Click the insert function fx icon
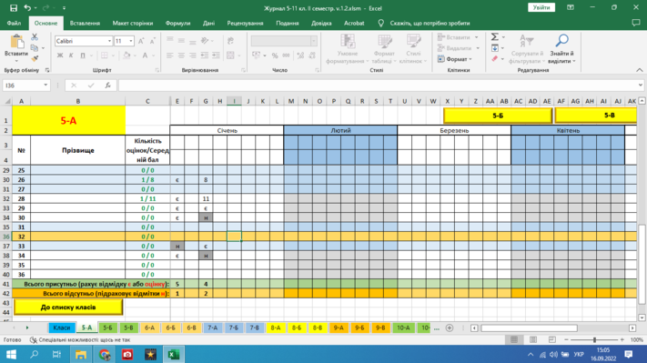647x363 pixels. (x=107, y=86)
